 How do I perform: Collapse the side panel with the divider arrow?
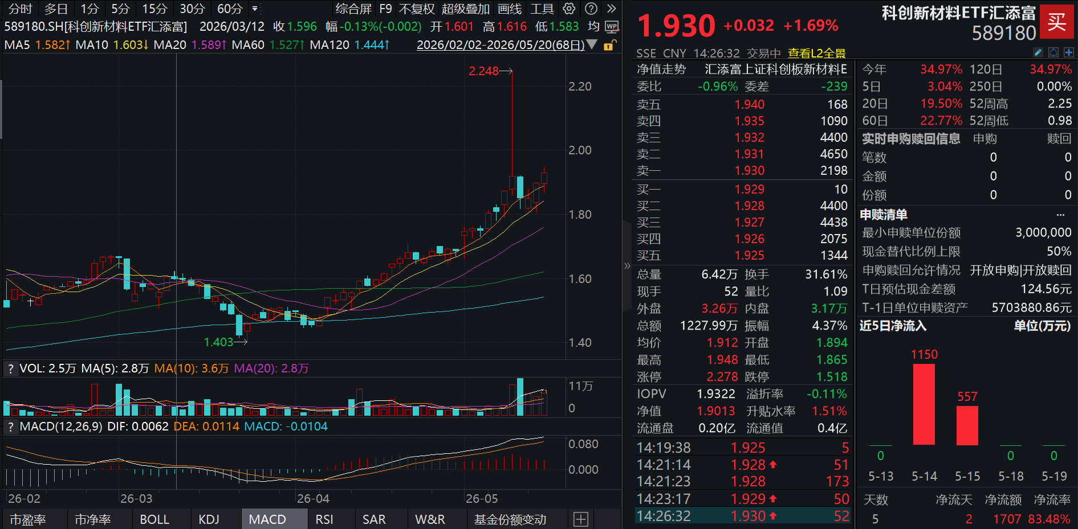628,265
